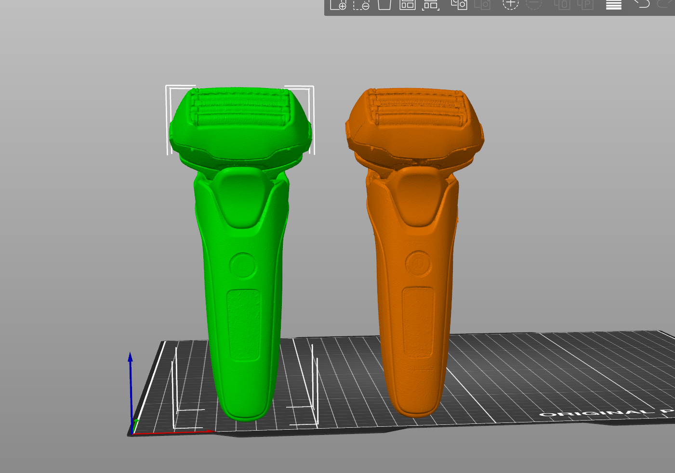
Task: Click the Redo arrow icon
Action: [665, 4]
